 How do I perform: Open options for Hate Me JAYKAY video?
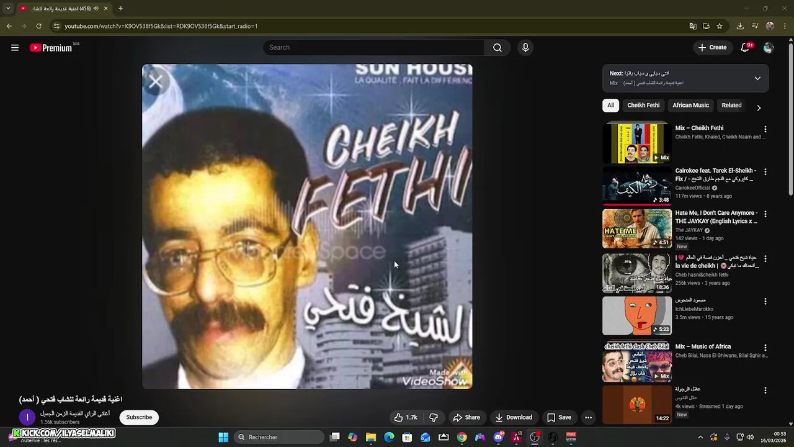[765, 214]
